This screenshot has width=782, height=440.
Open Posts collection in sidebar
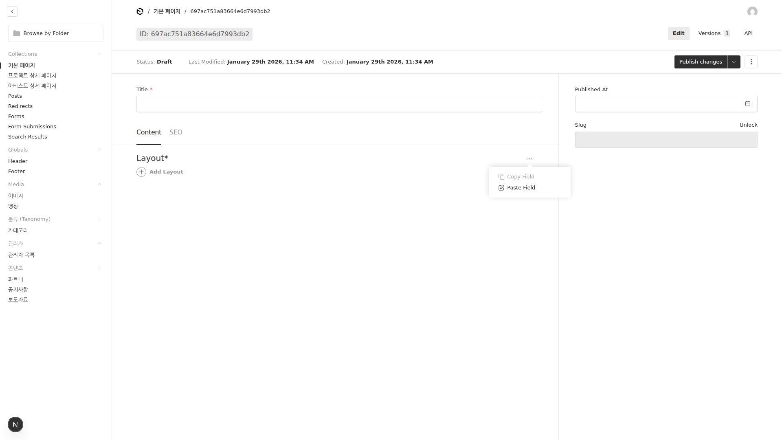point(15,96)
